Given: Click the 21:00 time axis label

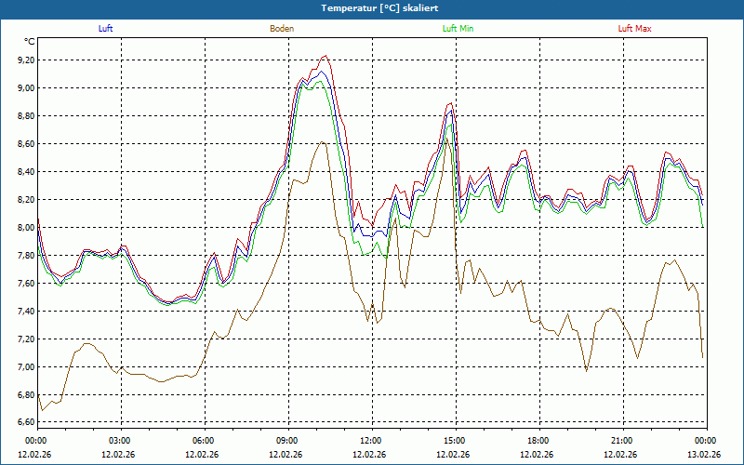Looking at the screenshot, I should coord(622,441).
